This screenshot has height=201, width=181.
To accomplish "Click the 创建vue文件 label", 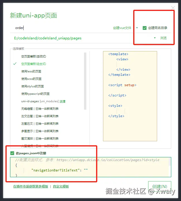I will (x=122, y=28).
